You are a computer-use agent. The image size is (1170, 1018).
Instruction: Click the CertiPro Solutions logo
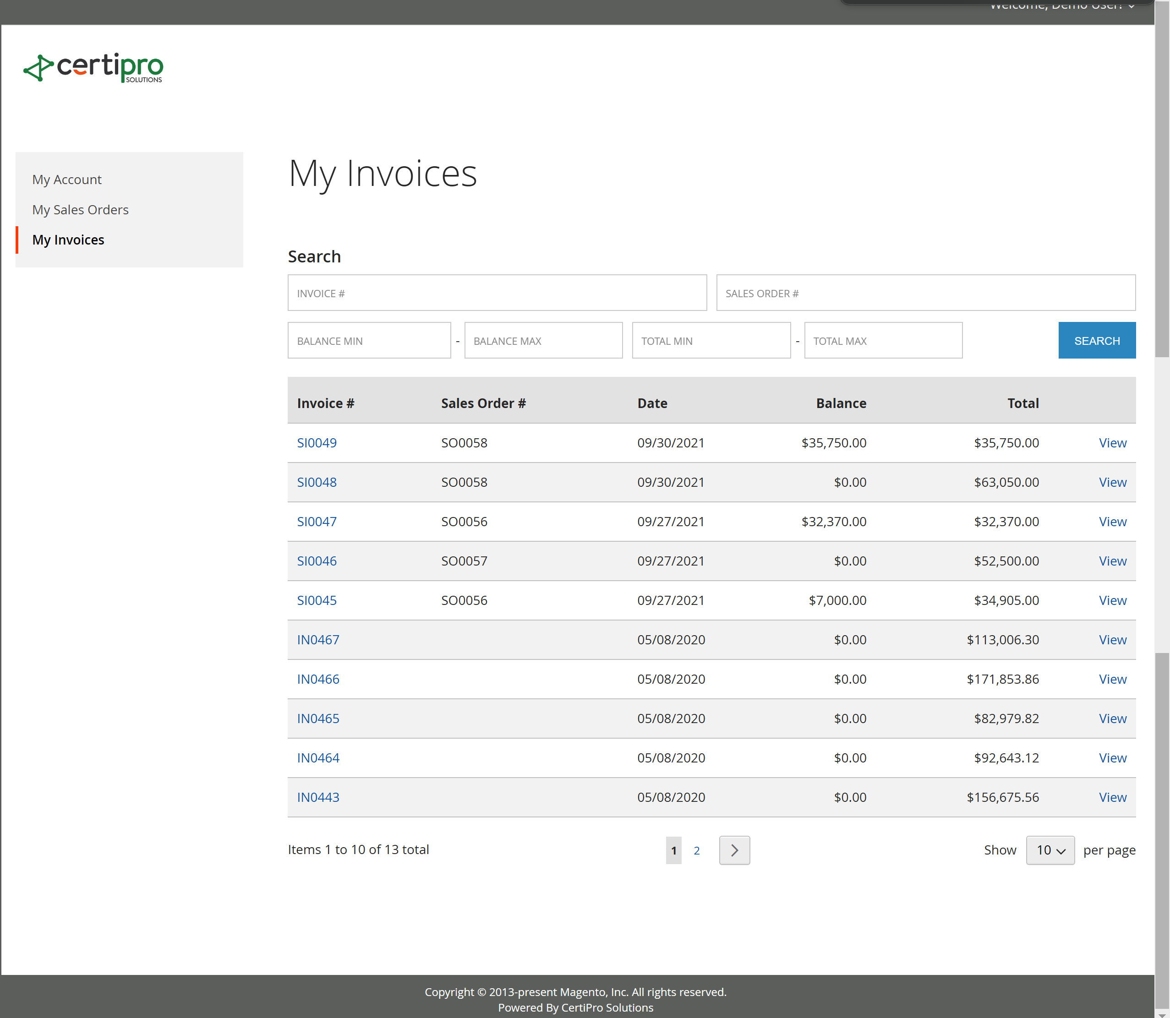coord(93,68)
